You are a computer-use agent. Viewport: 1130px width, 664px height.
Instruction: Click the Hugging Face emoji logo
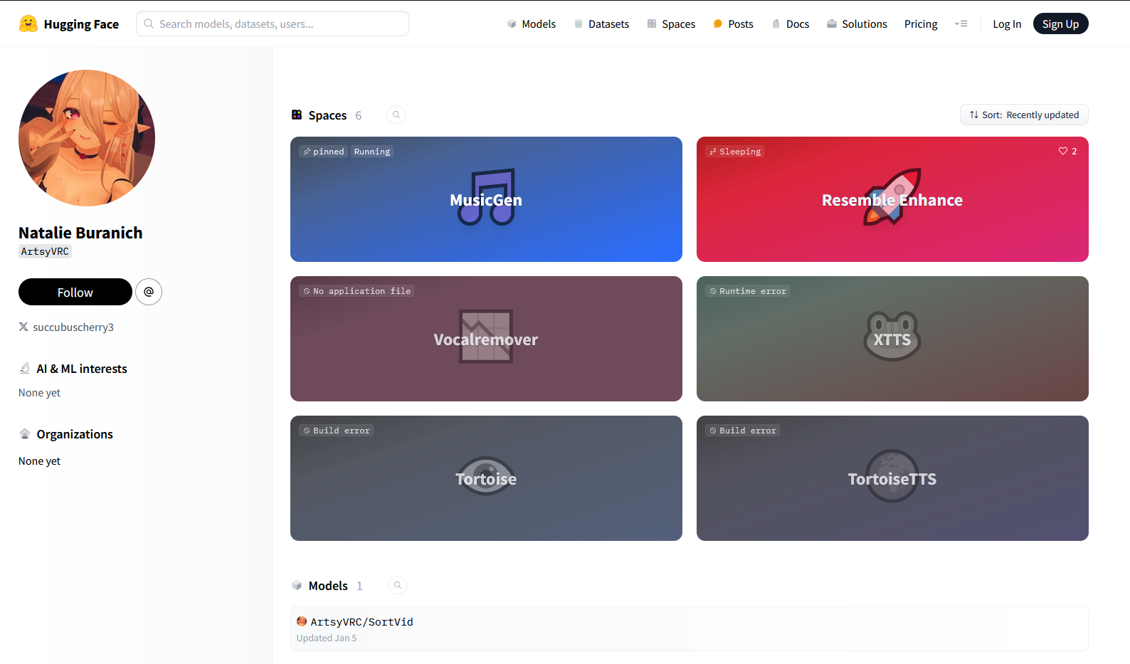click(x=28, y=23)
